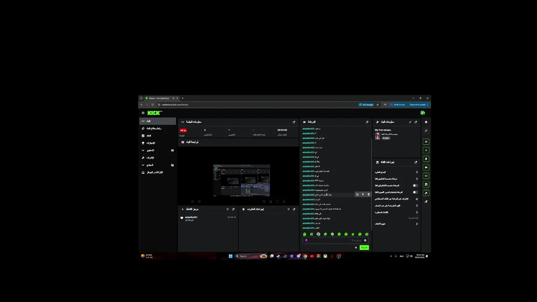537x302 pixels.
Task: Pop out the session info panel
Action: [x=294, y=122]
